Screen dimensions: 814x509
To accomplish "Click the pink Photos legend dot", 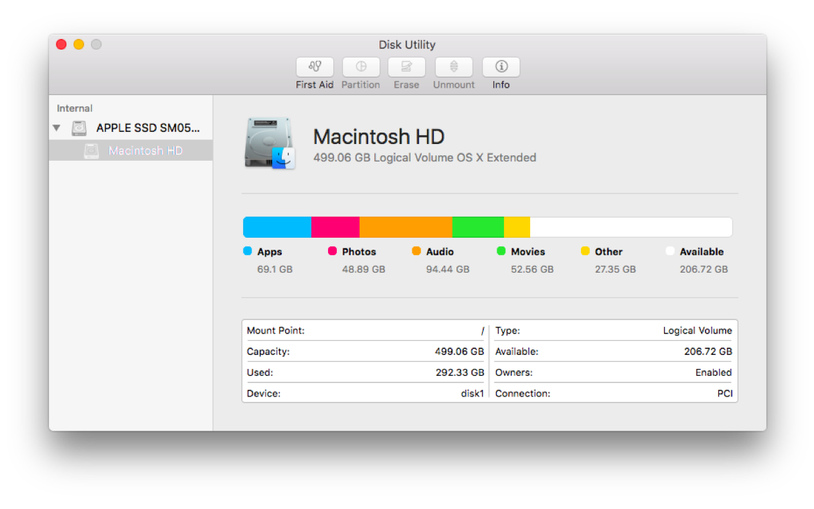I will click(332, 251).
